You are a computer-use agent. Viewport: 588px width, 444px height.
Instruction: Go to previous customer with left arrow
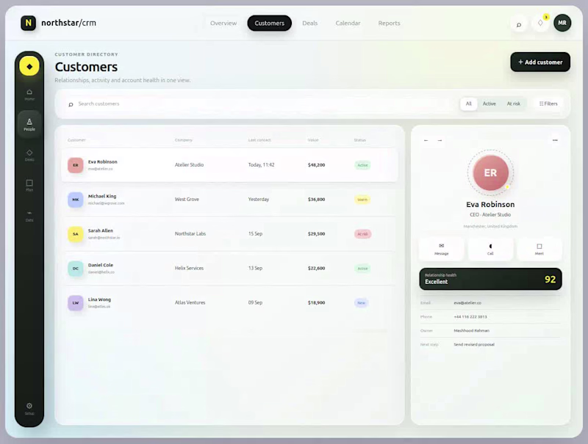426,140
